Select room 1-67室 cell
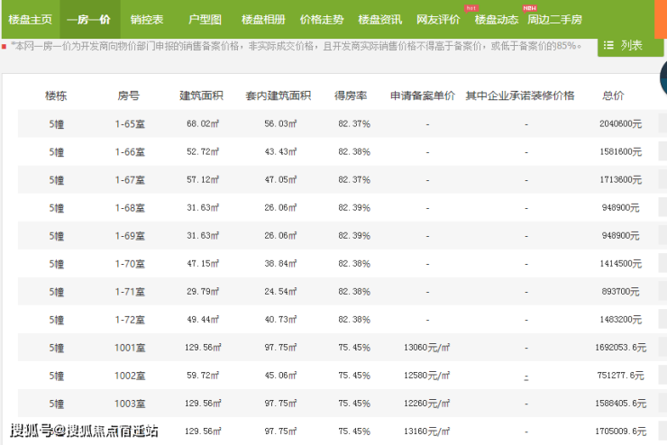The width and height of the screenshot is (667, 445). [x=130, y=180]
